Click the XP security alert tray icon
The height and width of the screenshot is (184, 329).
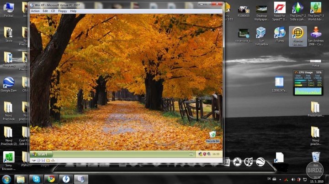coord(205,154)
